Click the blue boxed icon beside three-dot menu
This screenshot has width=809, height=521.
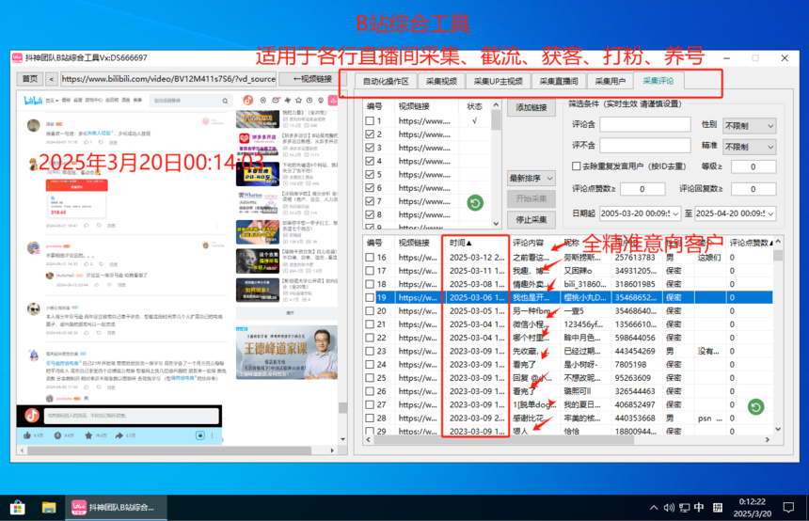click(x=200, y=435)
